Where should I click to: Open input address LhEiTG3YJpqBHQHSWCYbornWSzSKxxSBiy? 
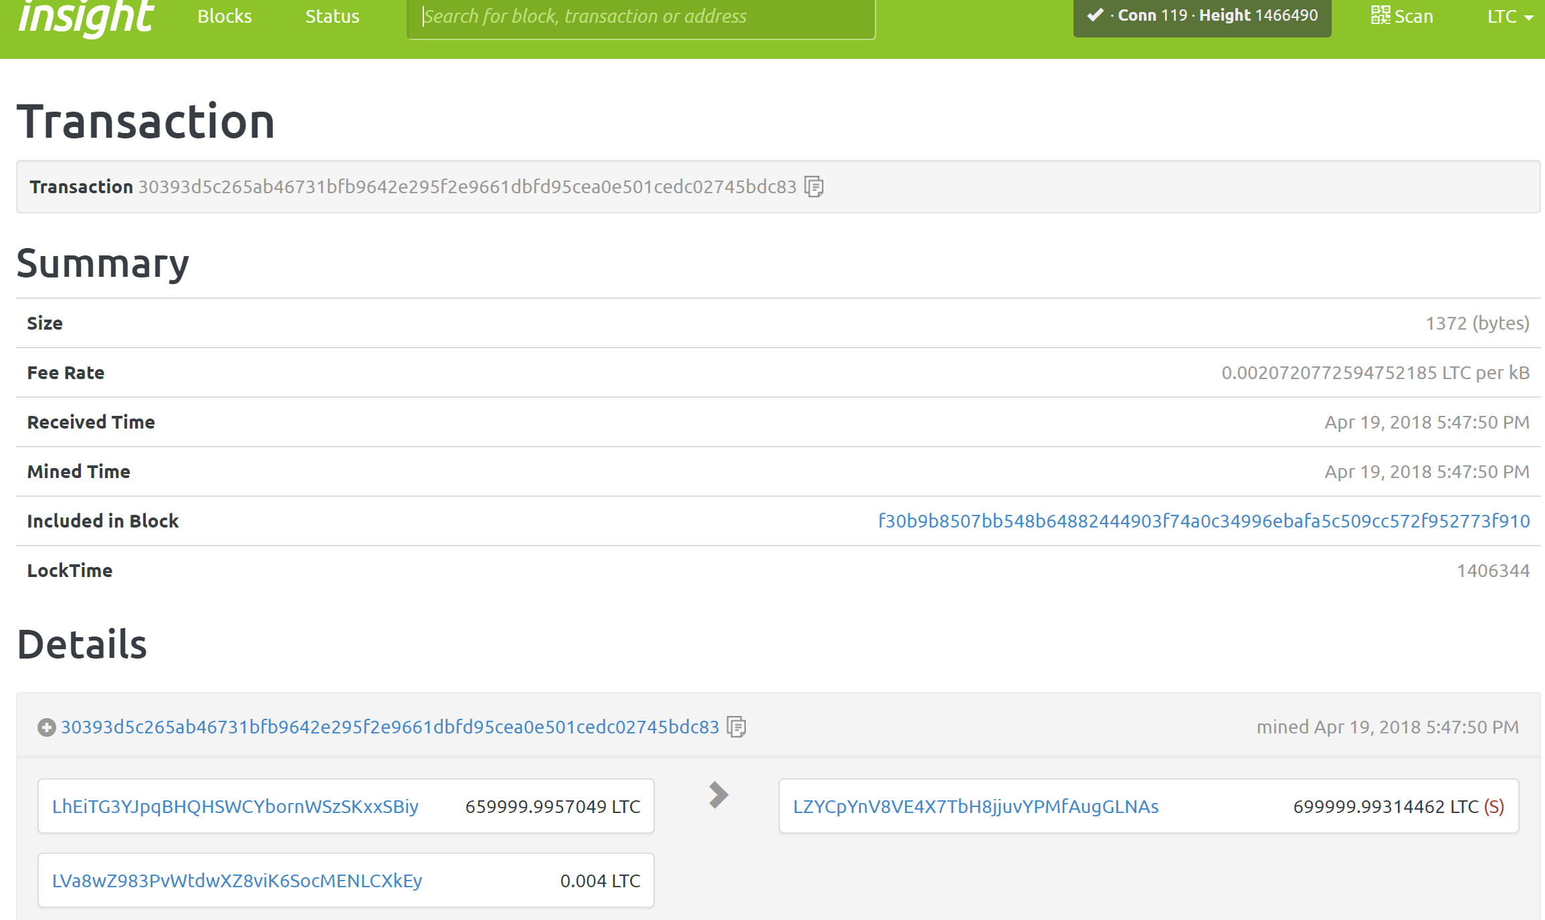235,806
